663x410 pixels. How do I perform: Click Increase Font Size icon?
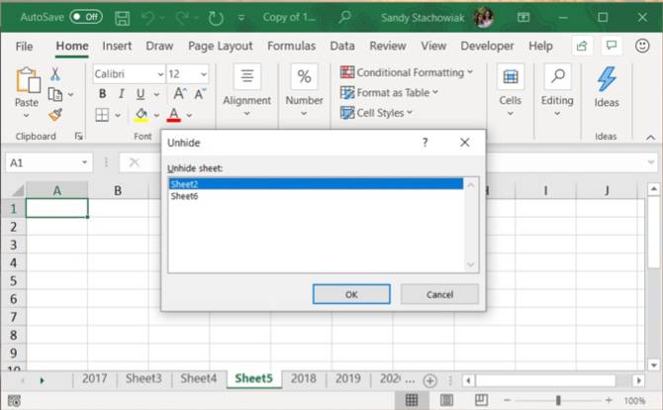pyautogui.click(x=179, y=93)
